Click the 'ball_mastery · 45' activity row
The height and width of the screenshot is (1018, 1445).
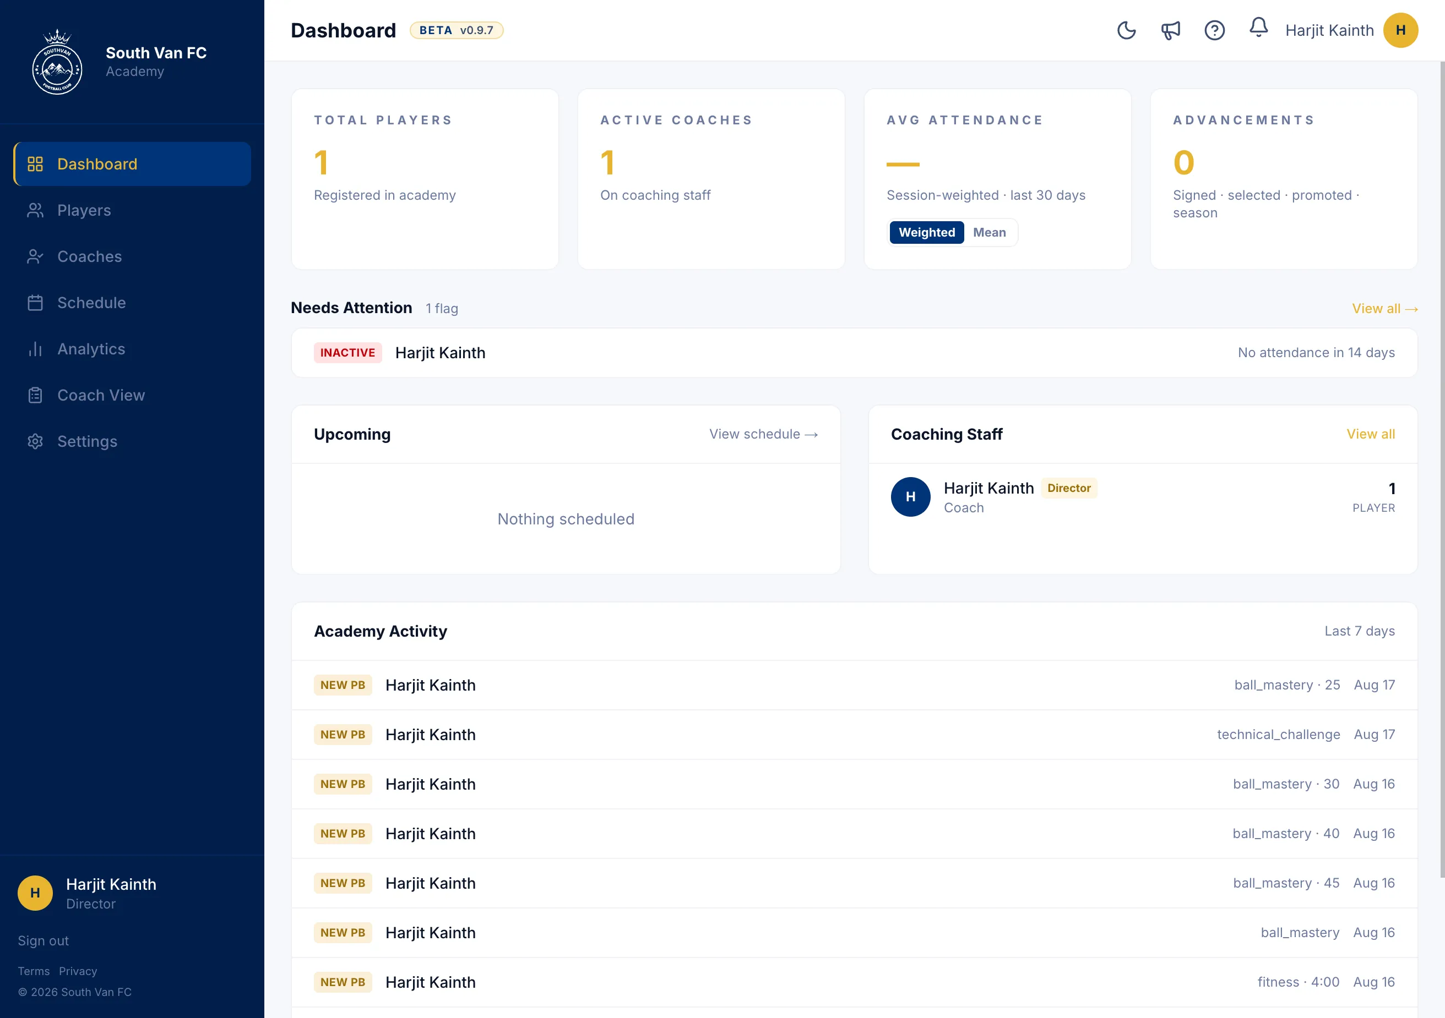(854, 883)
